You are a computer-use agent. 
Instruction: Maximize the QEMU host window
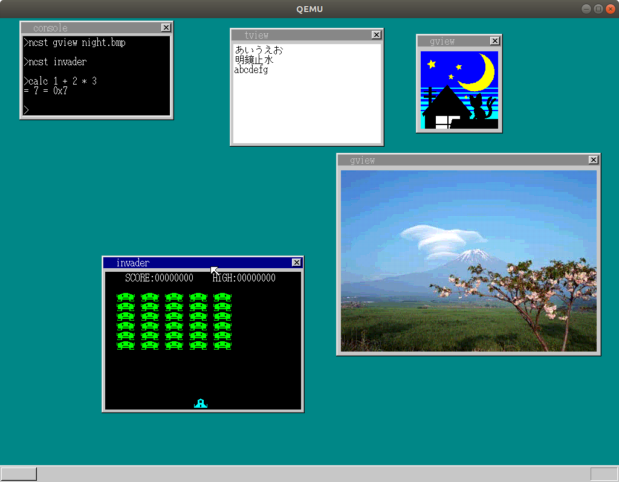(x=598, y=9)
